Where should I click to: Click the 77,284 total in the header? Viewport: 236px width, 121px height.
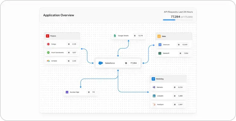click(x=175, y=17)
